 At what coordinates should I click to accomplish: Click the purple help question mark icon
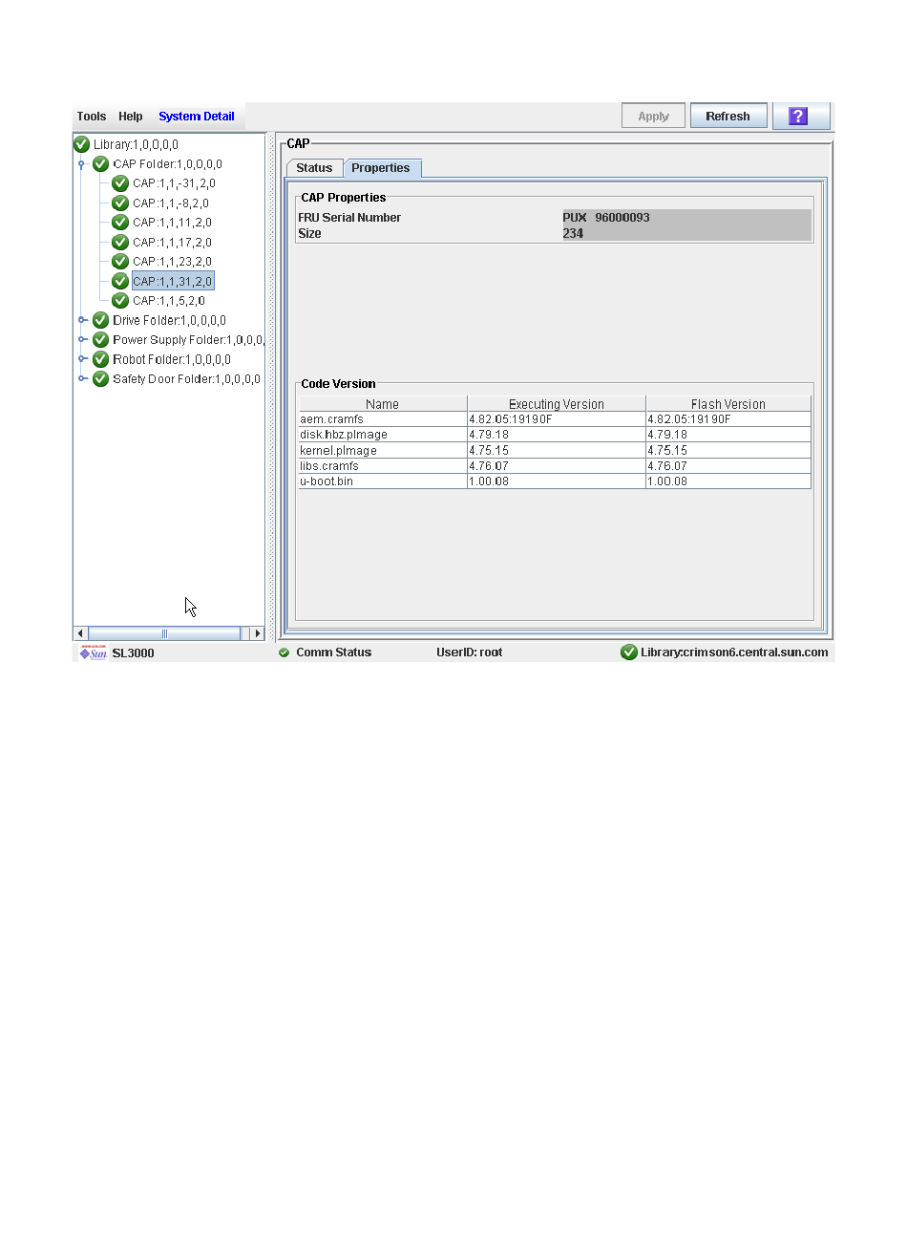(799, 117)
